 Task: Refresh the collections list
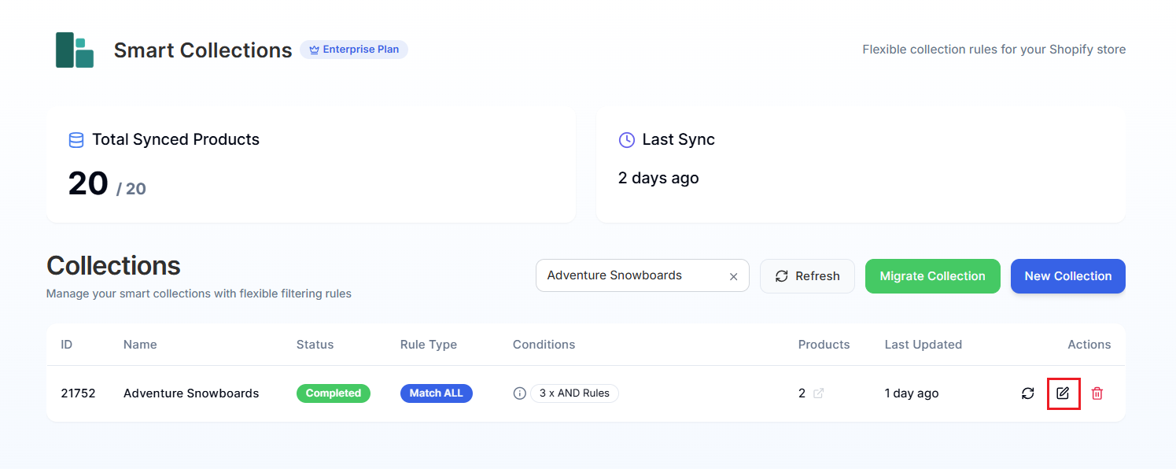[807, 275]
